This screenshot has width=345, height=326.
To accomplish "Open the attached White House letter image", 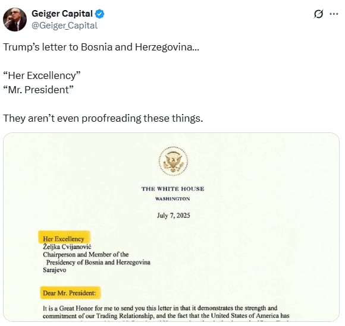I will pyautogui.click(x=171, y=227).
